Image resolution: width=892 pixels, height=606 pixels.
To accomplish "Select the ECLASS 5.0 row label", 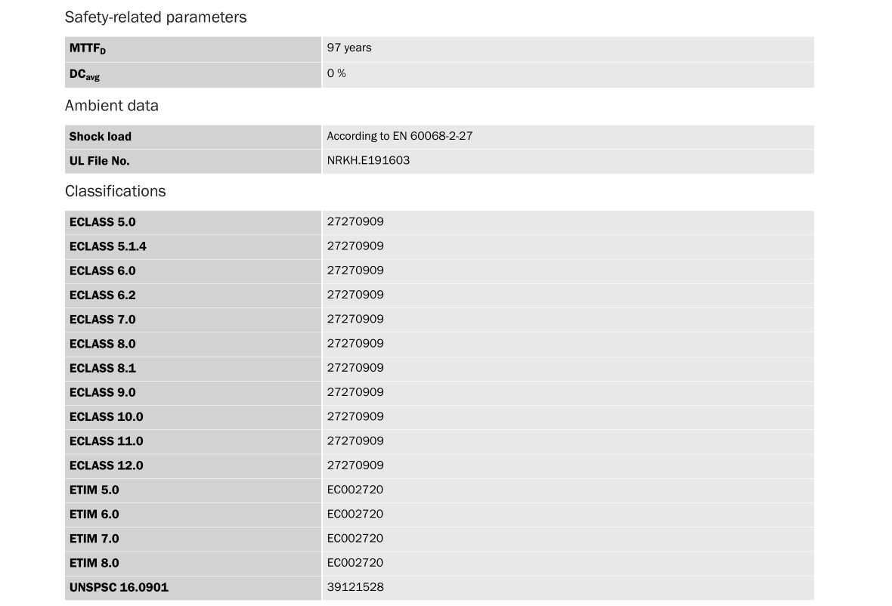I will pos(103,222).
